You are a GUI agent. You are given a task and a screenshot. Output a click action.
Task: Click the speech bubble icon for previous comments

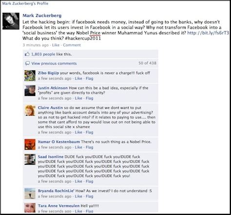tap(27, 63)
